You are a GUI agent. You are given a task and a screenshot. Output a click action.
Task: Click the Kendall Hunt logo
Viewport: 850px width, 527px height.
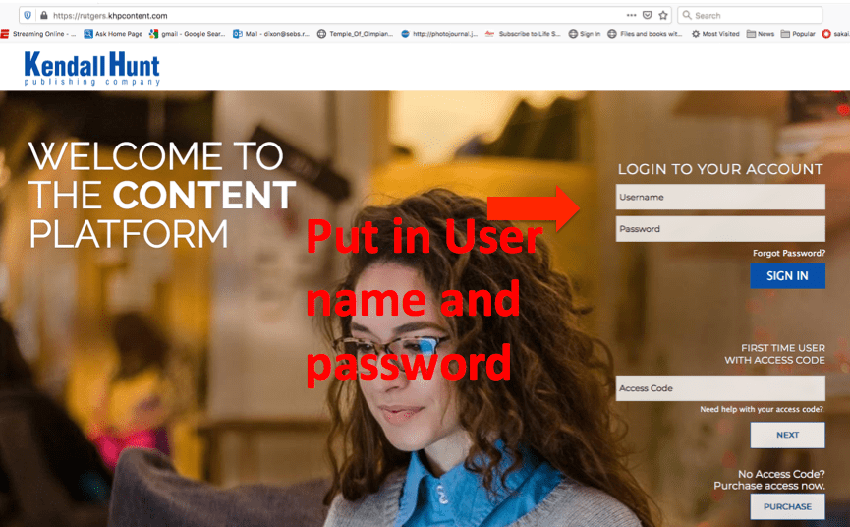click(91, 68)
